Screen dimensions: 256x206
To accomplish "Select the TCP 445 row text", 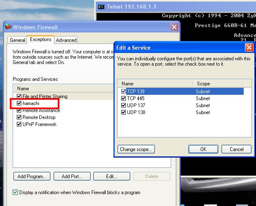I will 136,98.
